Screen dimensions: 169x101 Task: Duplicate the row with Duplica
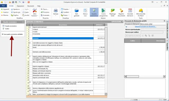point(15,15)
